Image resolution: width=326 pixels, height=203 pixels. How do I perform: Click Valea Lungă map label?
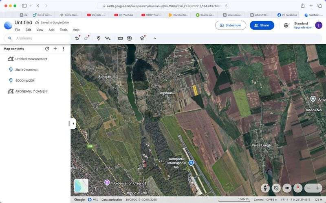261,145
